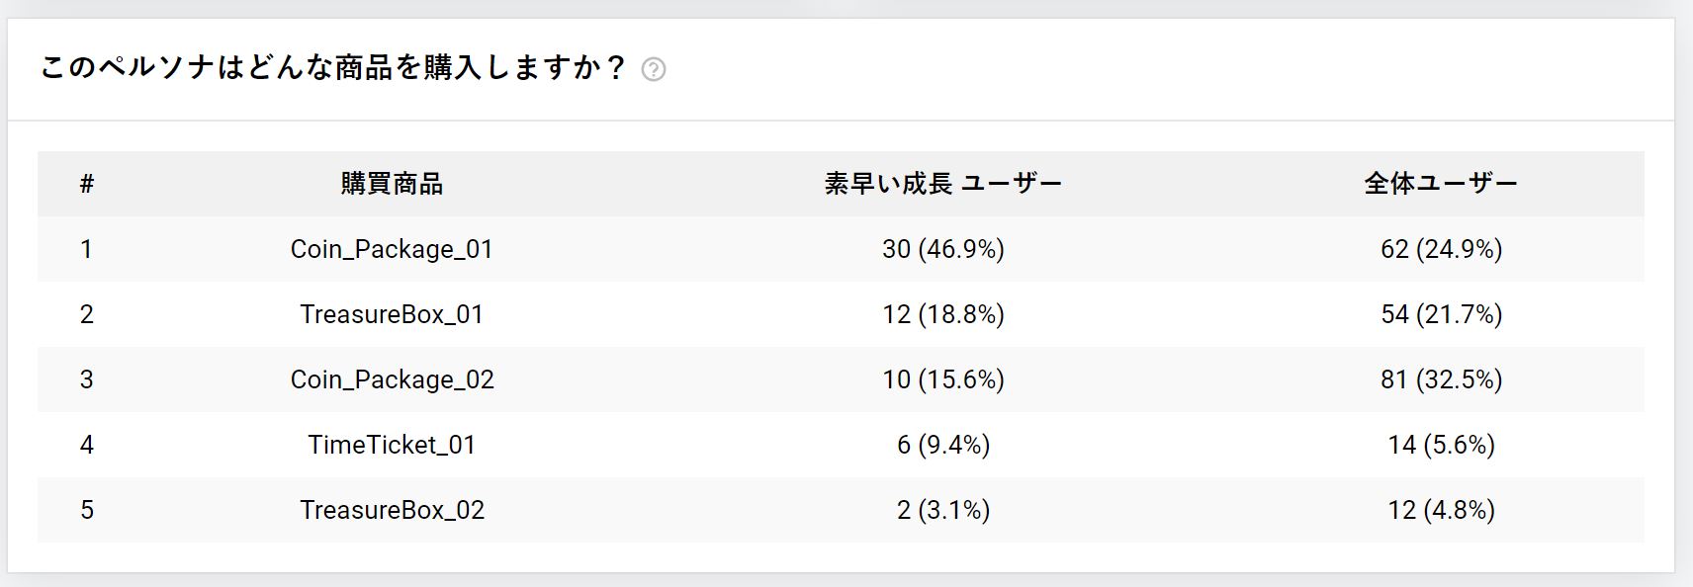Click the 30 (46.9%) value cell
Screen dimensions: 1693x587
click(943, 249)
